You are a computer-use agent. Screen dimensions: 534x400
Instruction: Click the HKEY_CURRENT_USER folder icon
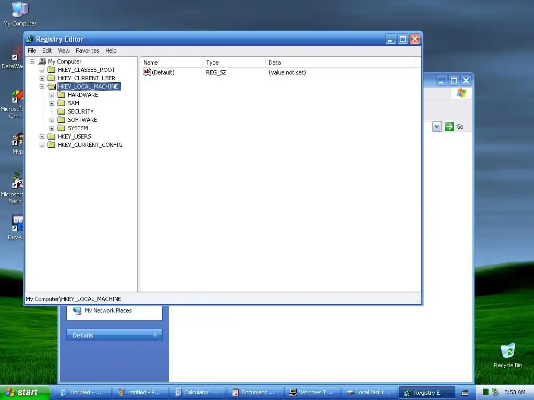pos(52,78)
